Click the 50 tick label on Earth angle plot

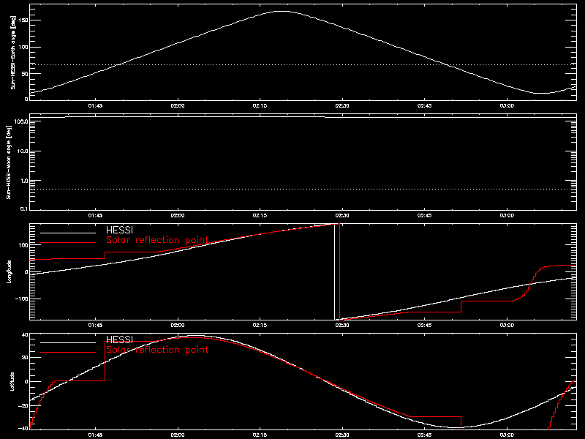pyautogui.click(x=25, y=74)
